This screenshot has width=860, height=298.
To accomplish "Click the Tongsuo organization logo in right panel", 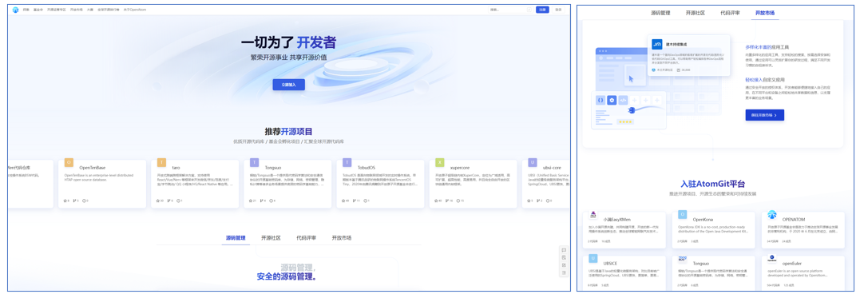I will [x=682, y=259].
